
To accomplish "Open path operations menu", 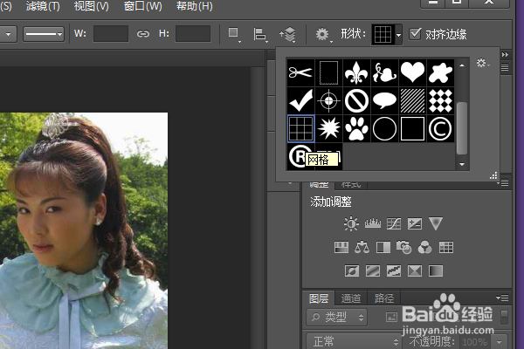I will [x=234, y=34].
